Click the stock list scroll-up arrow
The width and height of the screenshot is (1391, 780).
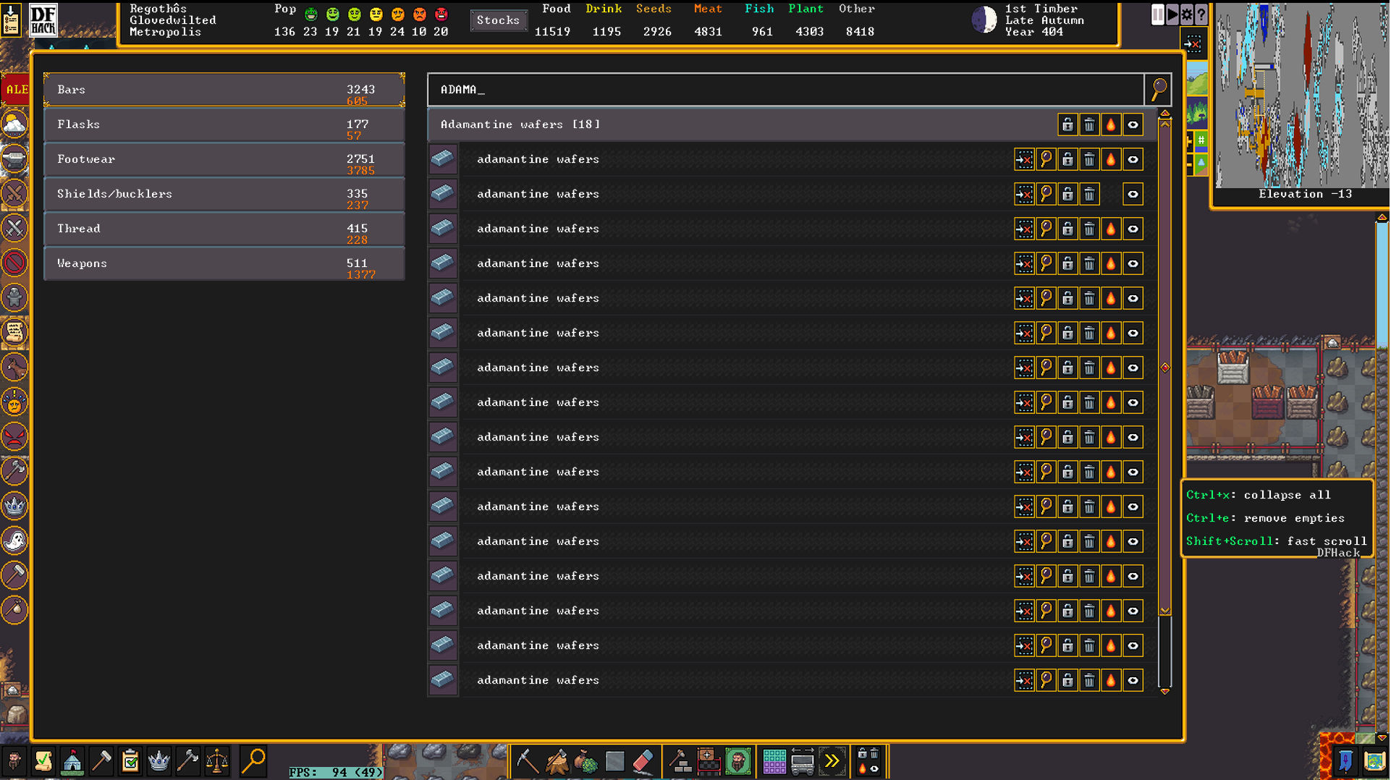(x=1164, y=114)
